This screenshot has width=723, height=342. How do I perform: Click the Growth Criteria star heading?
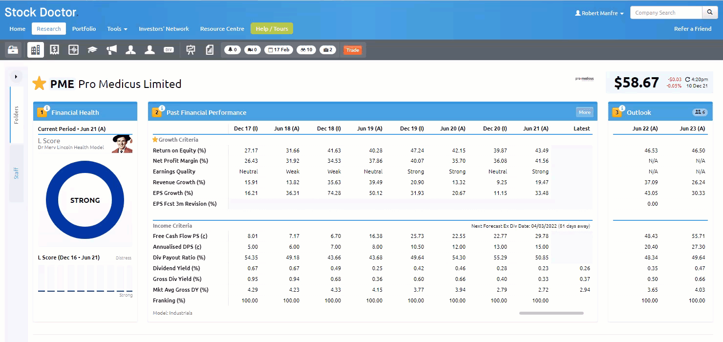[x=175, y=140]
